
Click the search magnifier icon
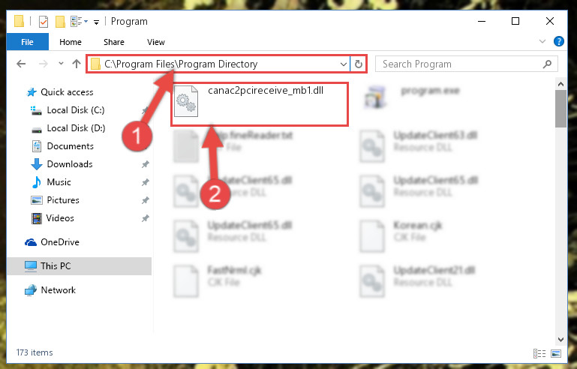coord(547,64)
